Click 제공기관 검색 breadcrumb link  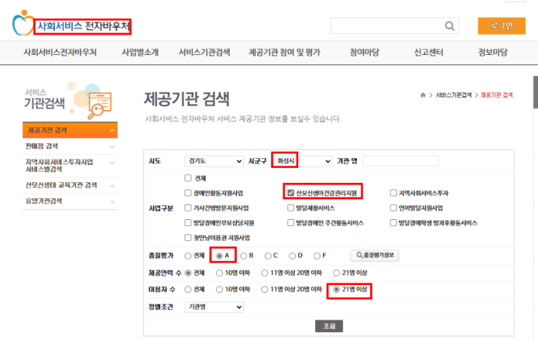[x=497, y=95]
